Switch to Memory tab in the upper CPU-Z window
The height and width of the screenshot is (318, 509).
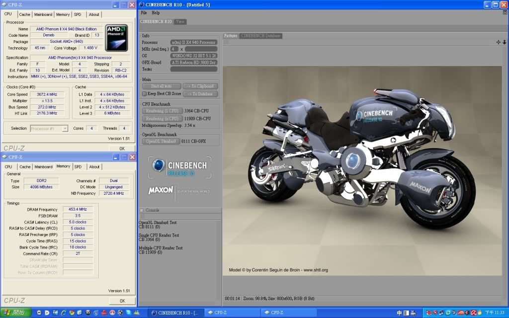63,14
